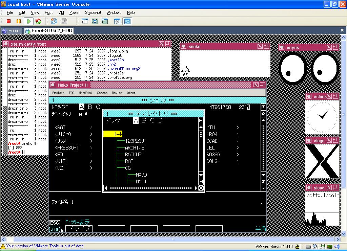Click the JW button at bottom left

point(55,229)
